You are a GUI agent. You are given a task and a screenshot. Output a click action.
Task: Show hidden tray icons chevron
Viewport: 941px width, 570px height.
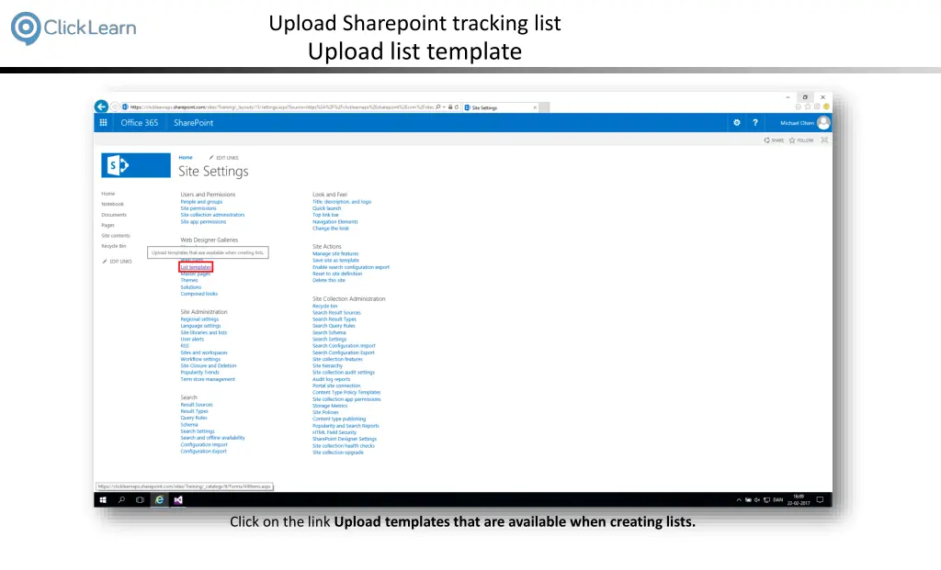pos(739,500)
